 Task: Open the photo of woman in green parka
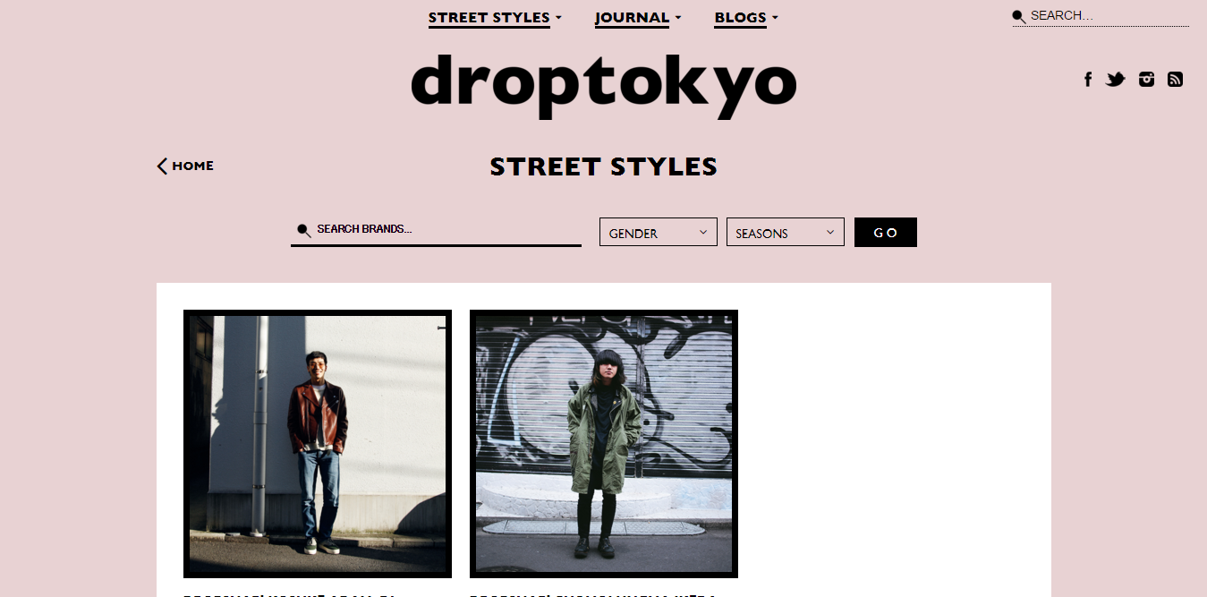click(x=604, y=444)
